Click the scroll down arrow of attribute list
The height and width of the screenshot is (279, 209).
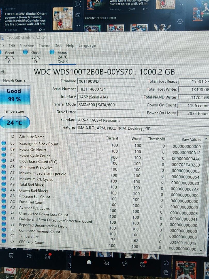point(201,251)
